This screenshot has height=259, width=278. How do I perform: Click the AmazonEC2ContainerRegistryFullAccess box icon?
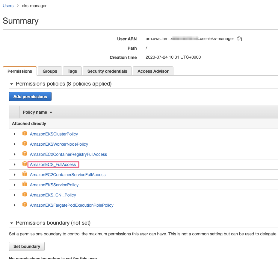[25, 153]
